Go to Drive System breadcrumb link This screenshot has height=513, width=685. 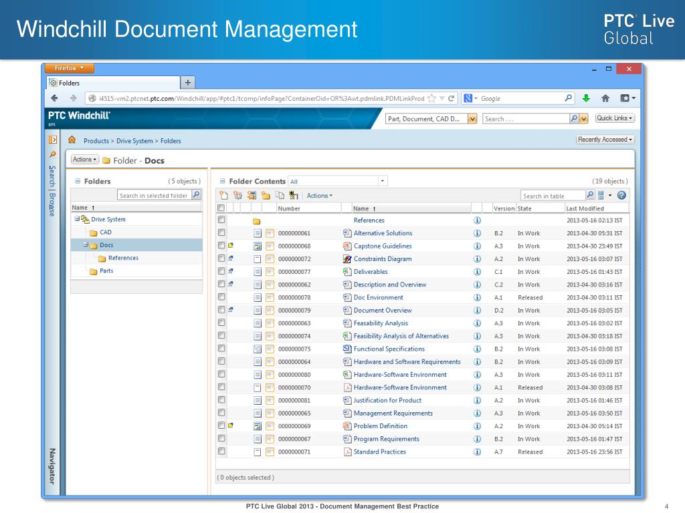[x=134, y=141]
